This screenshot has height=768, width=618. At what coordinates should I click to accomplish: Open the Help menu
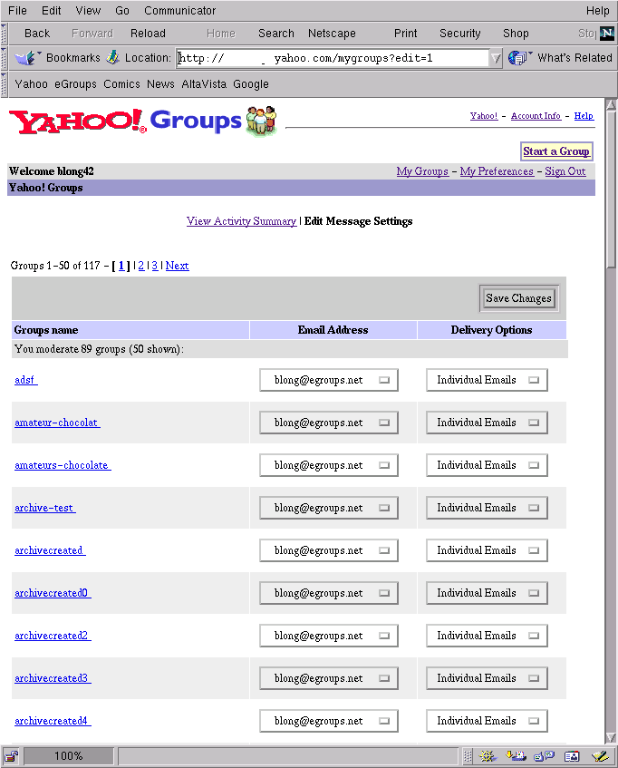click(x=597, y=11)
